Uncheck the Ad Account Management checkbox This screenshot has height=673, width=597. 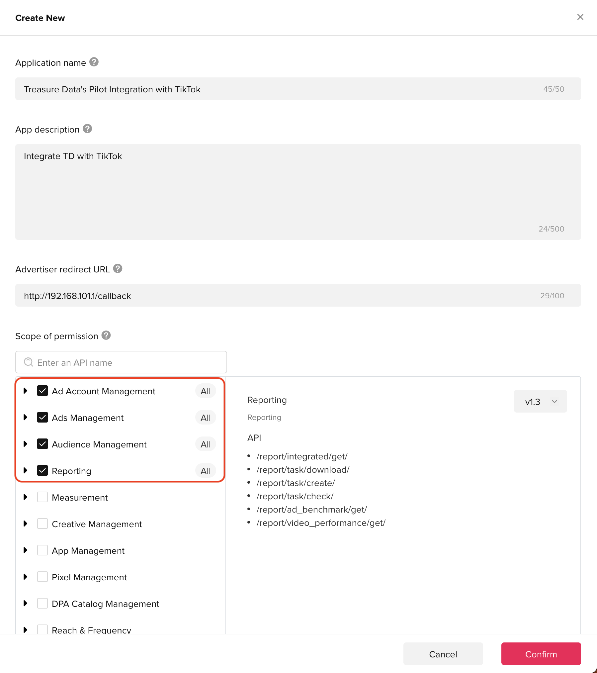43,391
